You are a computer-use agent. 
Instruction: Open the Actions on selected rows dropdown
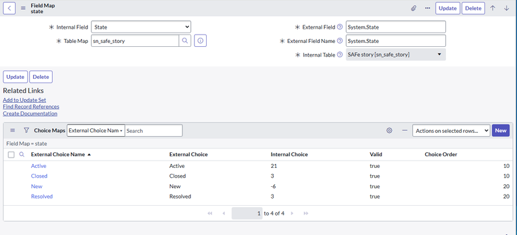point(451,130)
